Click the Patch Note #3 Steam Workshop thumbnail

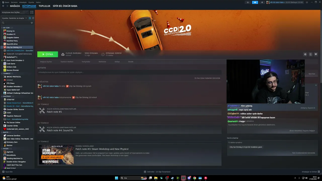coord(56,155)
